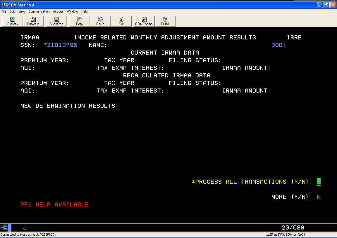
Task: Click the Copy toolbar icon
Action: pos(80,21)
